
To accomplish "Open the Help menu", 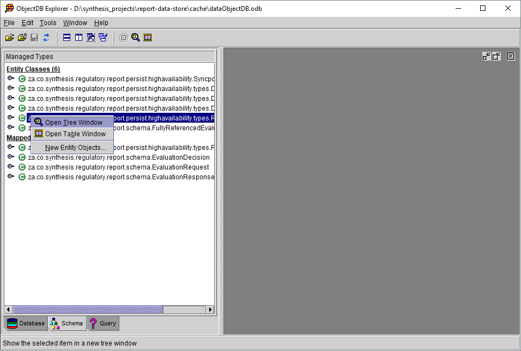I will point(101,22).
